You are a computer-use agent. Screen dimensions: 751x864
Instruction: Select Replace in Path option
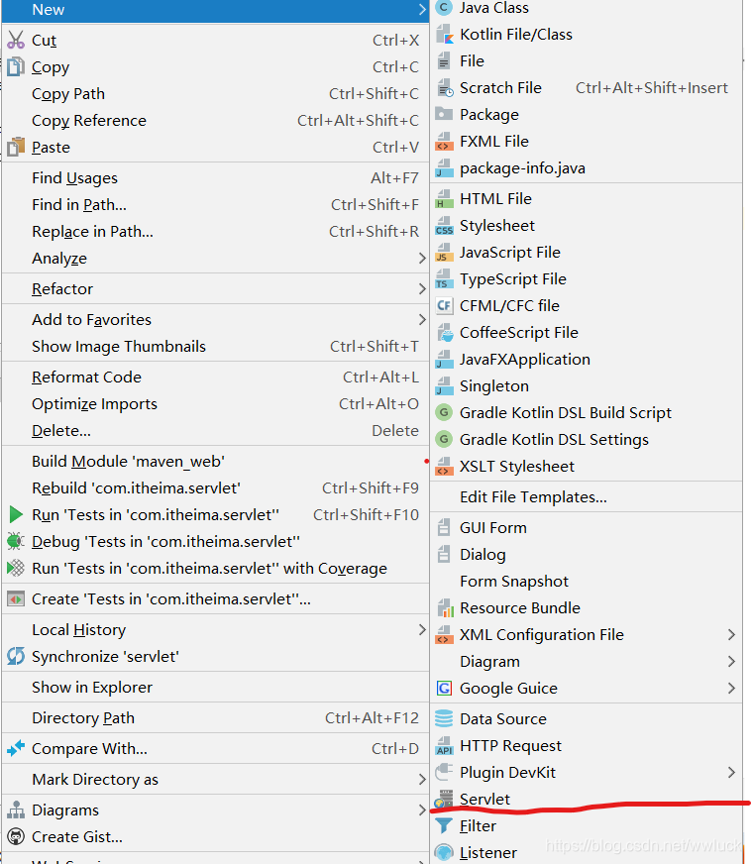(215, 232)
